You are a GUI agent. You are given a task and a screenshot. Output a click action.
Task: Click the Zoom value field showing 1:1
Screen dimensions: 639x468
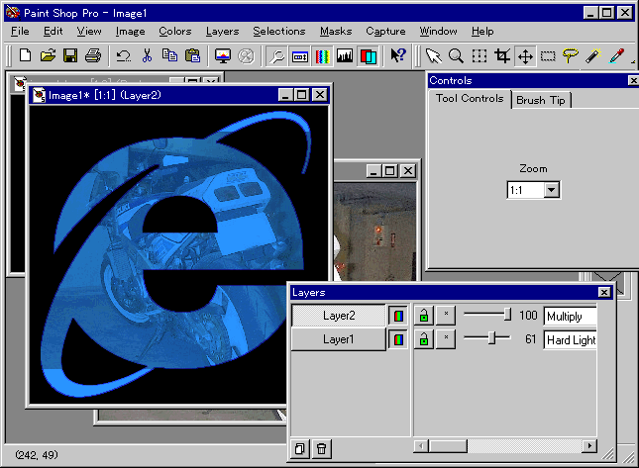click(x=525, y=190)
